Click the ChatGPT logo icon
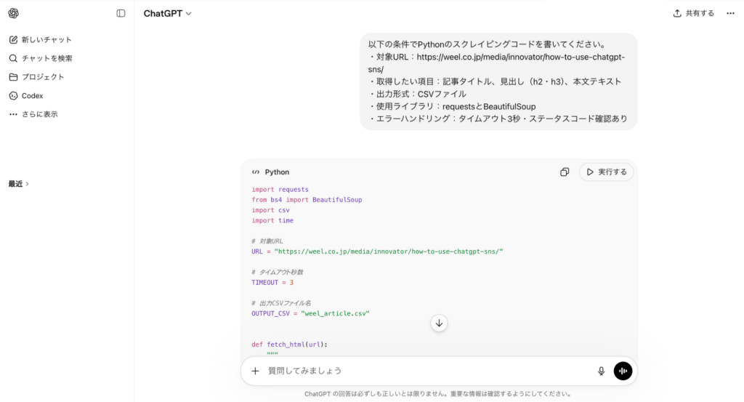 13,13
